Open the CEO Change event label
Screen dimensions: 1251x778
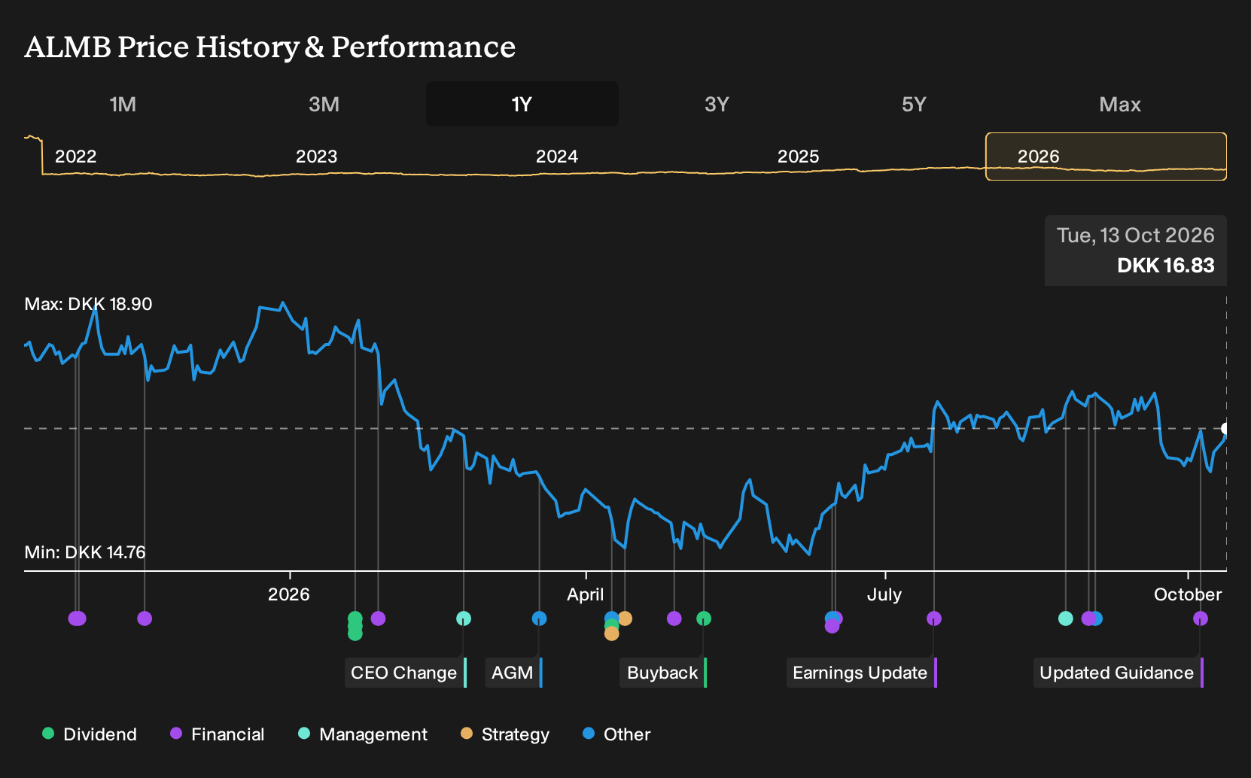pyautogui.click(x=406, y=673)
